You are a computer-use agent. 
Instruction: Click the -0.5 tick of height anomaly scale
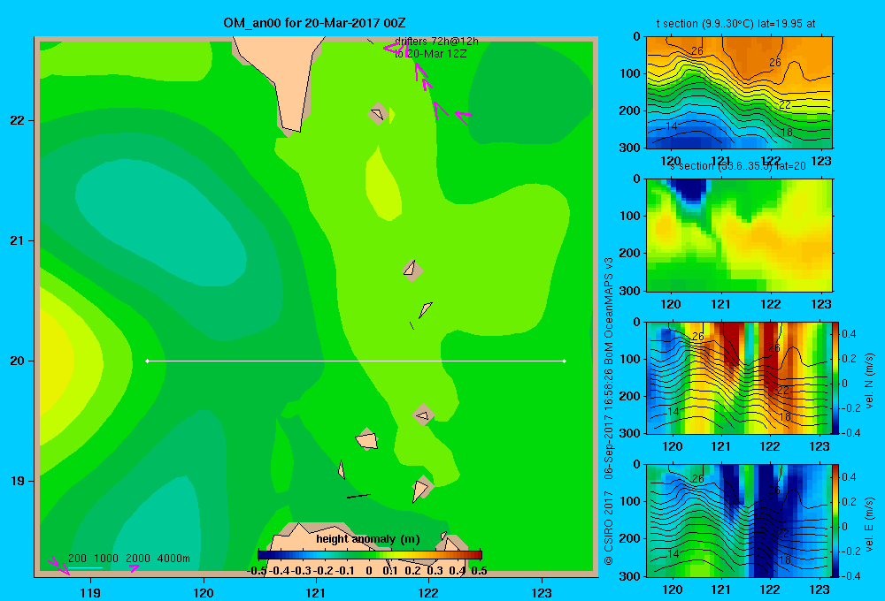pyautogui.click(x=257, y=571)
